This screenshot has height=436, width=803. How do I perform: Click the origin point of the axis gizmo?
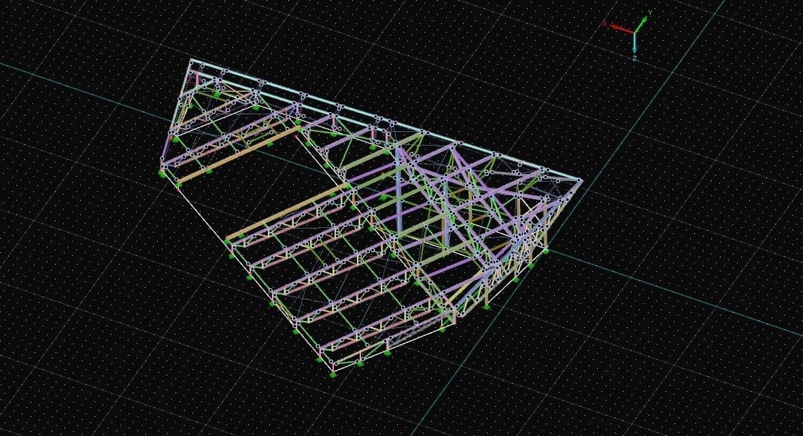[x=634, y=31]
